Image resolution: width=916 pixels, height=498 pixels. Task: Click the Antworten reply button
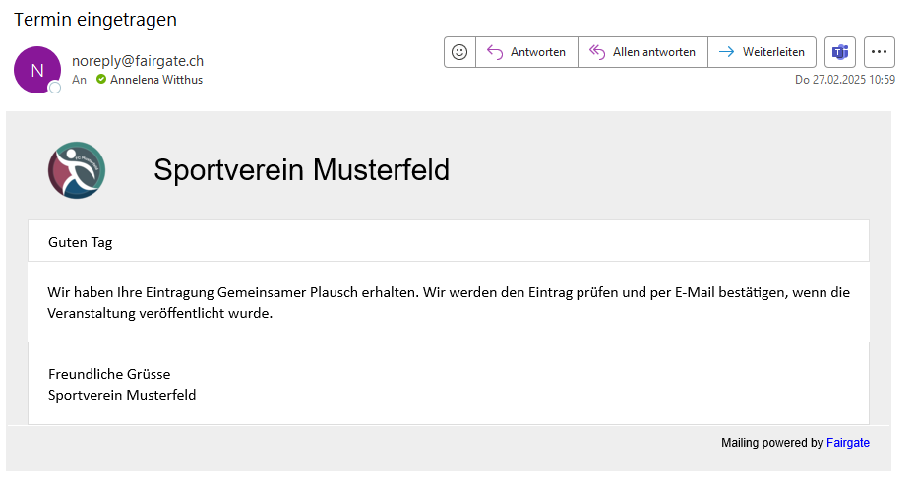pyautogui.click(x=526, y=52)
